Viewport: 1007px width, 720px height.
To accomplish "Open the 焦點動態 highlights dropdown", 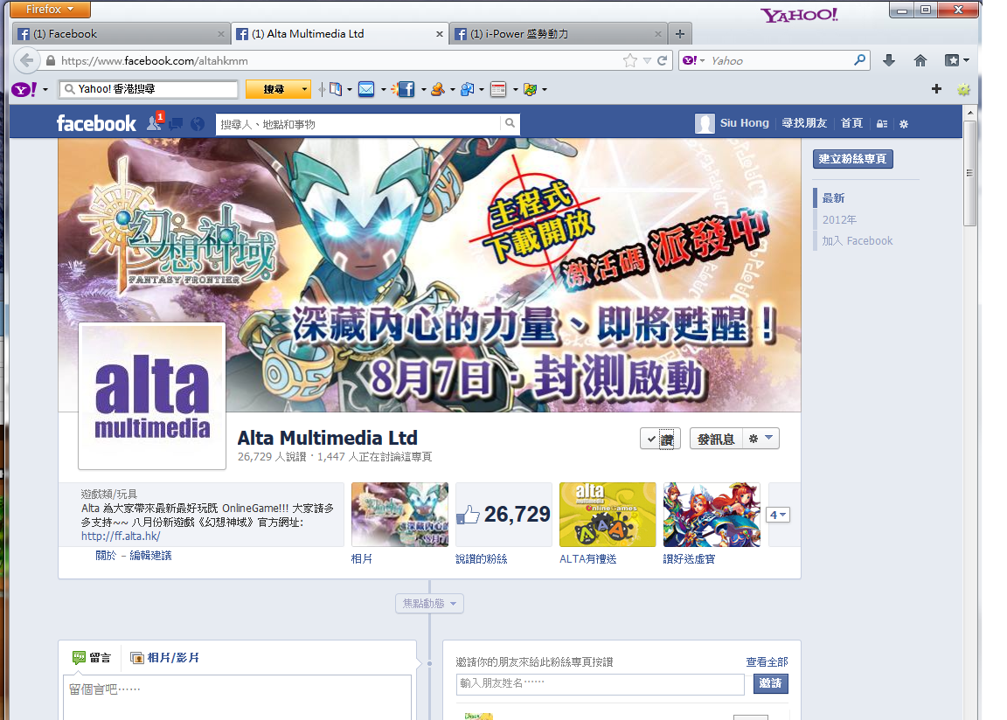I will [x=430, y=603].
